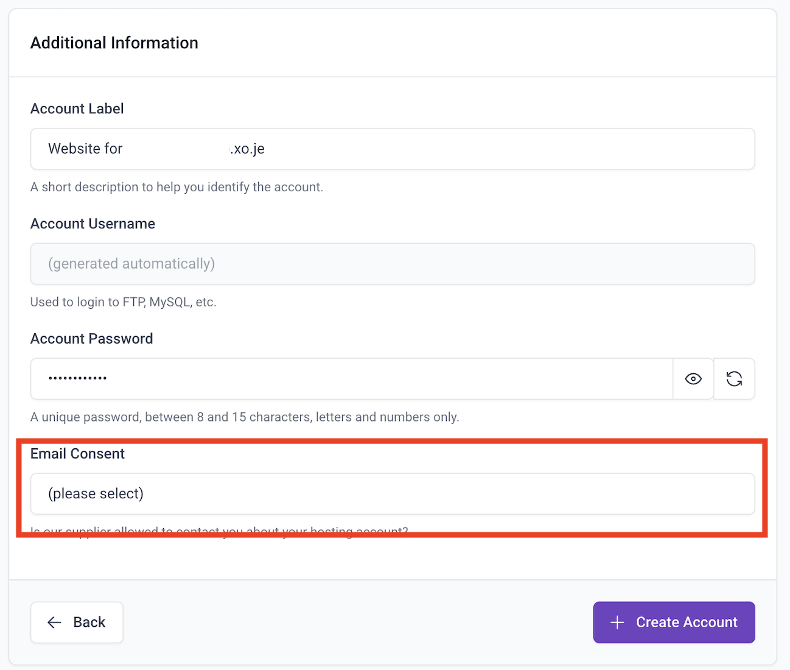Click the left arrow icon beside Back
Viewport: 790px width, 670px height.
tap(55, 622)
